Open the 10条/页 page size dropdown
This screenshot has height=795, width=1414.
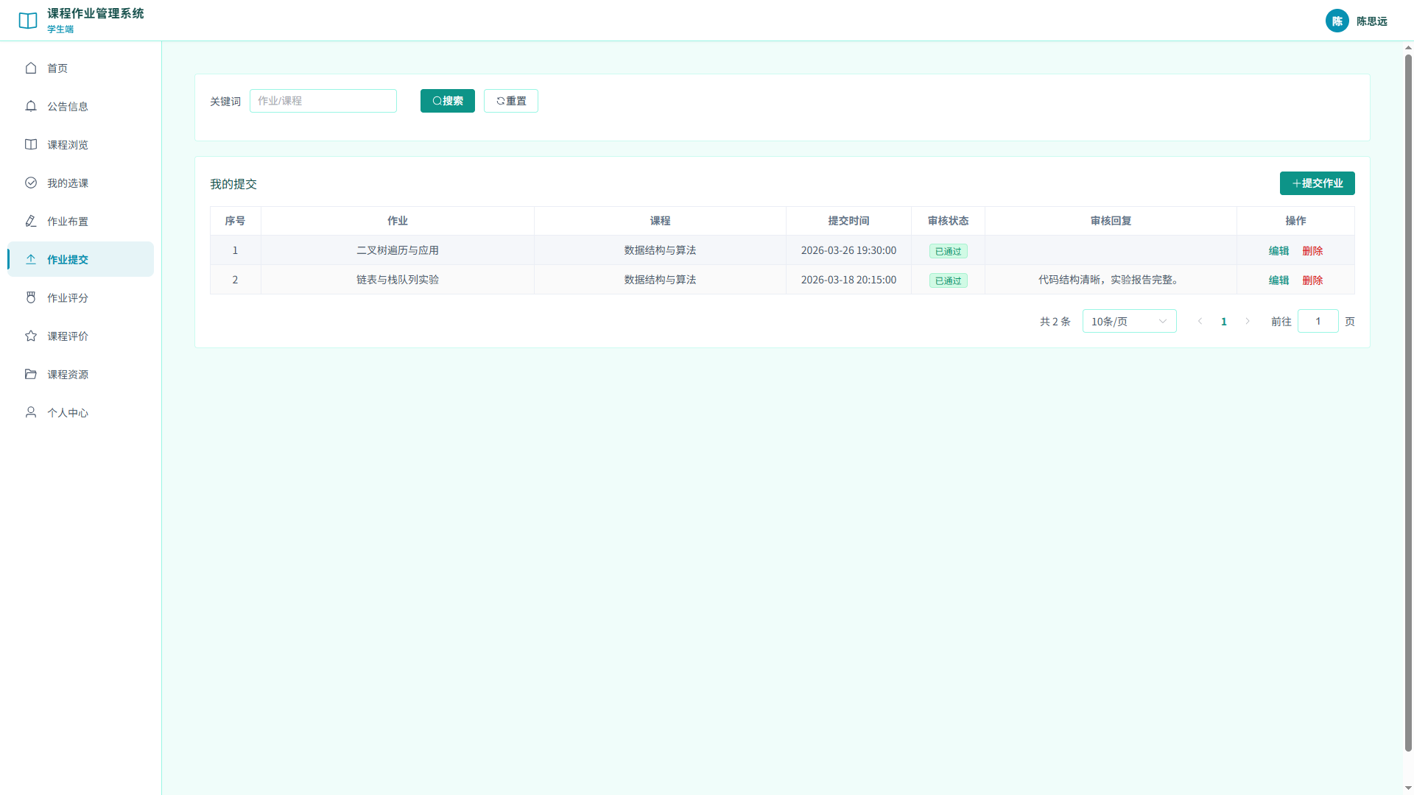tap(1130, 321)
